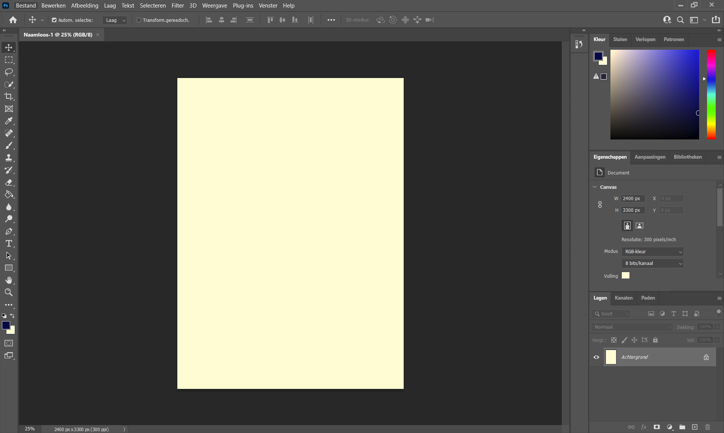Click the Vulling color swatch
Viewport: 724px width, 433px height.
click(x=625, y=276)
